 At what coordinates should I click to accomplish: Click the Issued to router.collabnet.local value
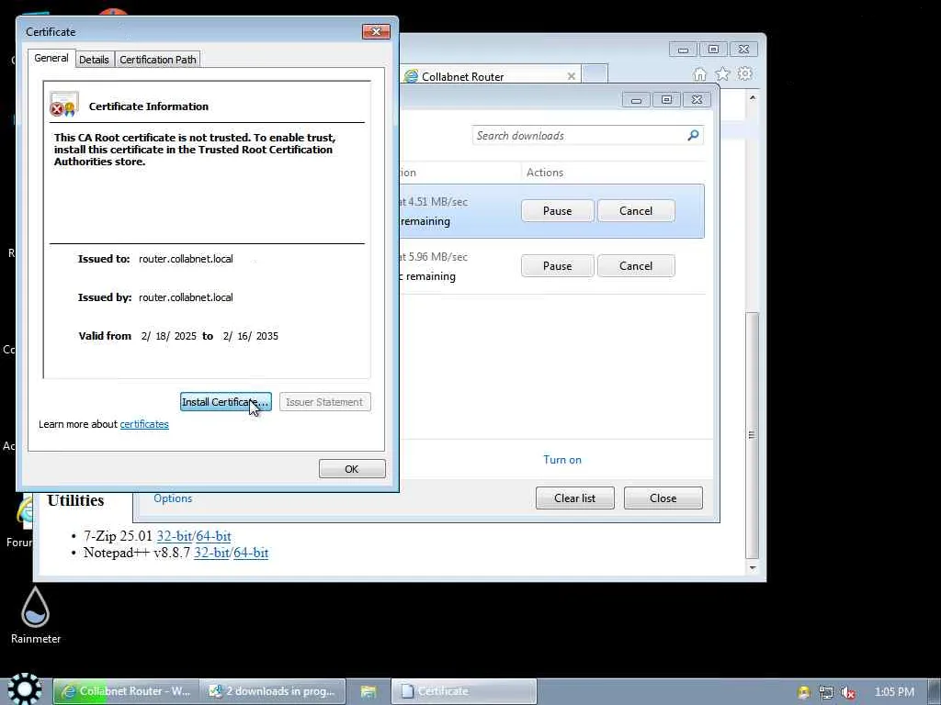[186, 259]
